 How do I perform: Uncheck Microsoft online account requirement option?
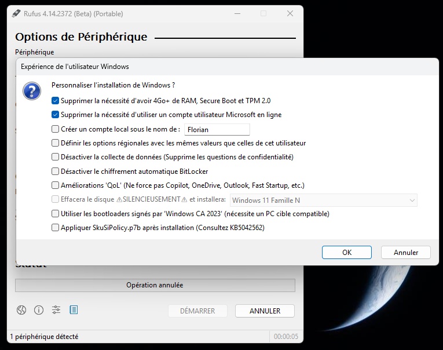click(x=56, y=115)
